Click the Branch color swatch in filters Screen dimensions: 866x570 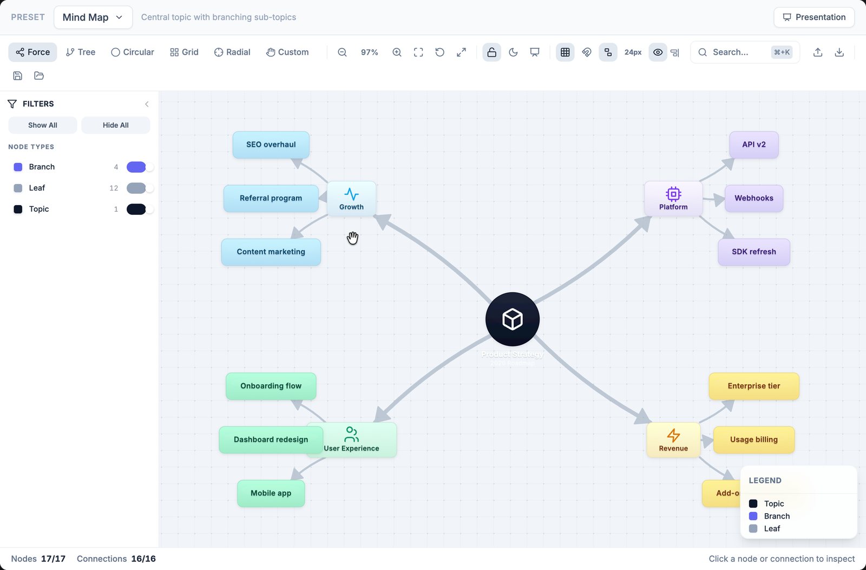[x=18, y=167]
